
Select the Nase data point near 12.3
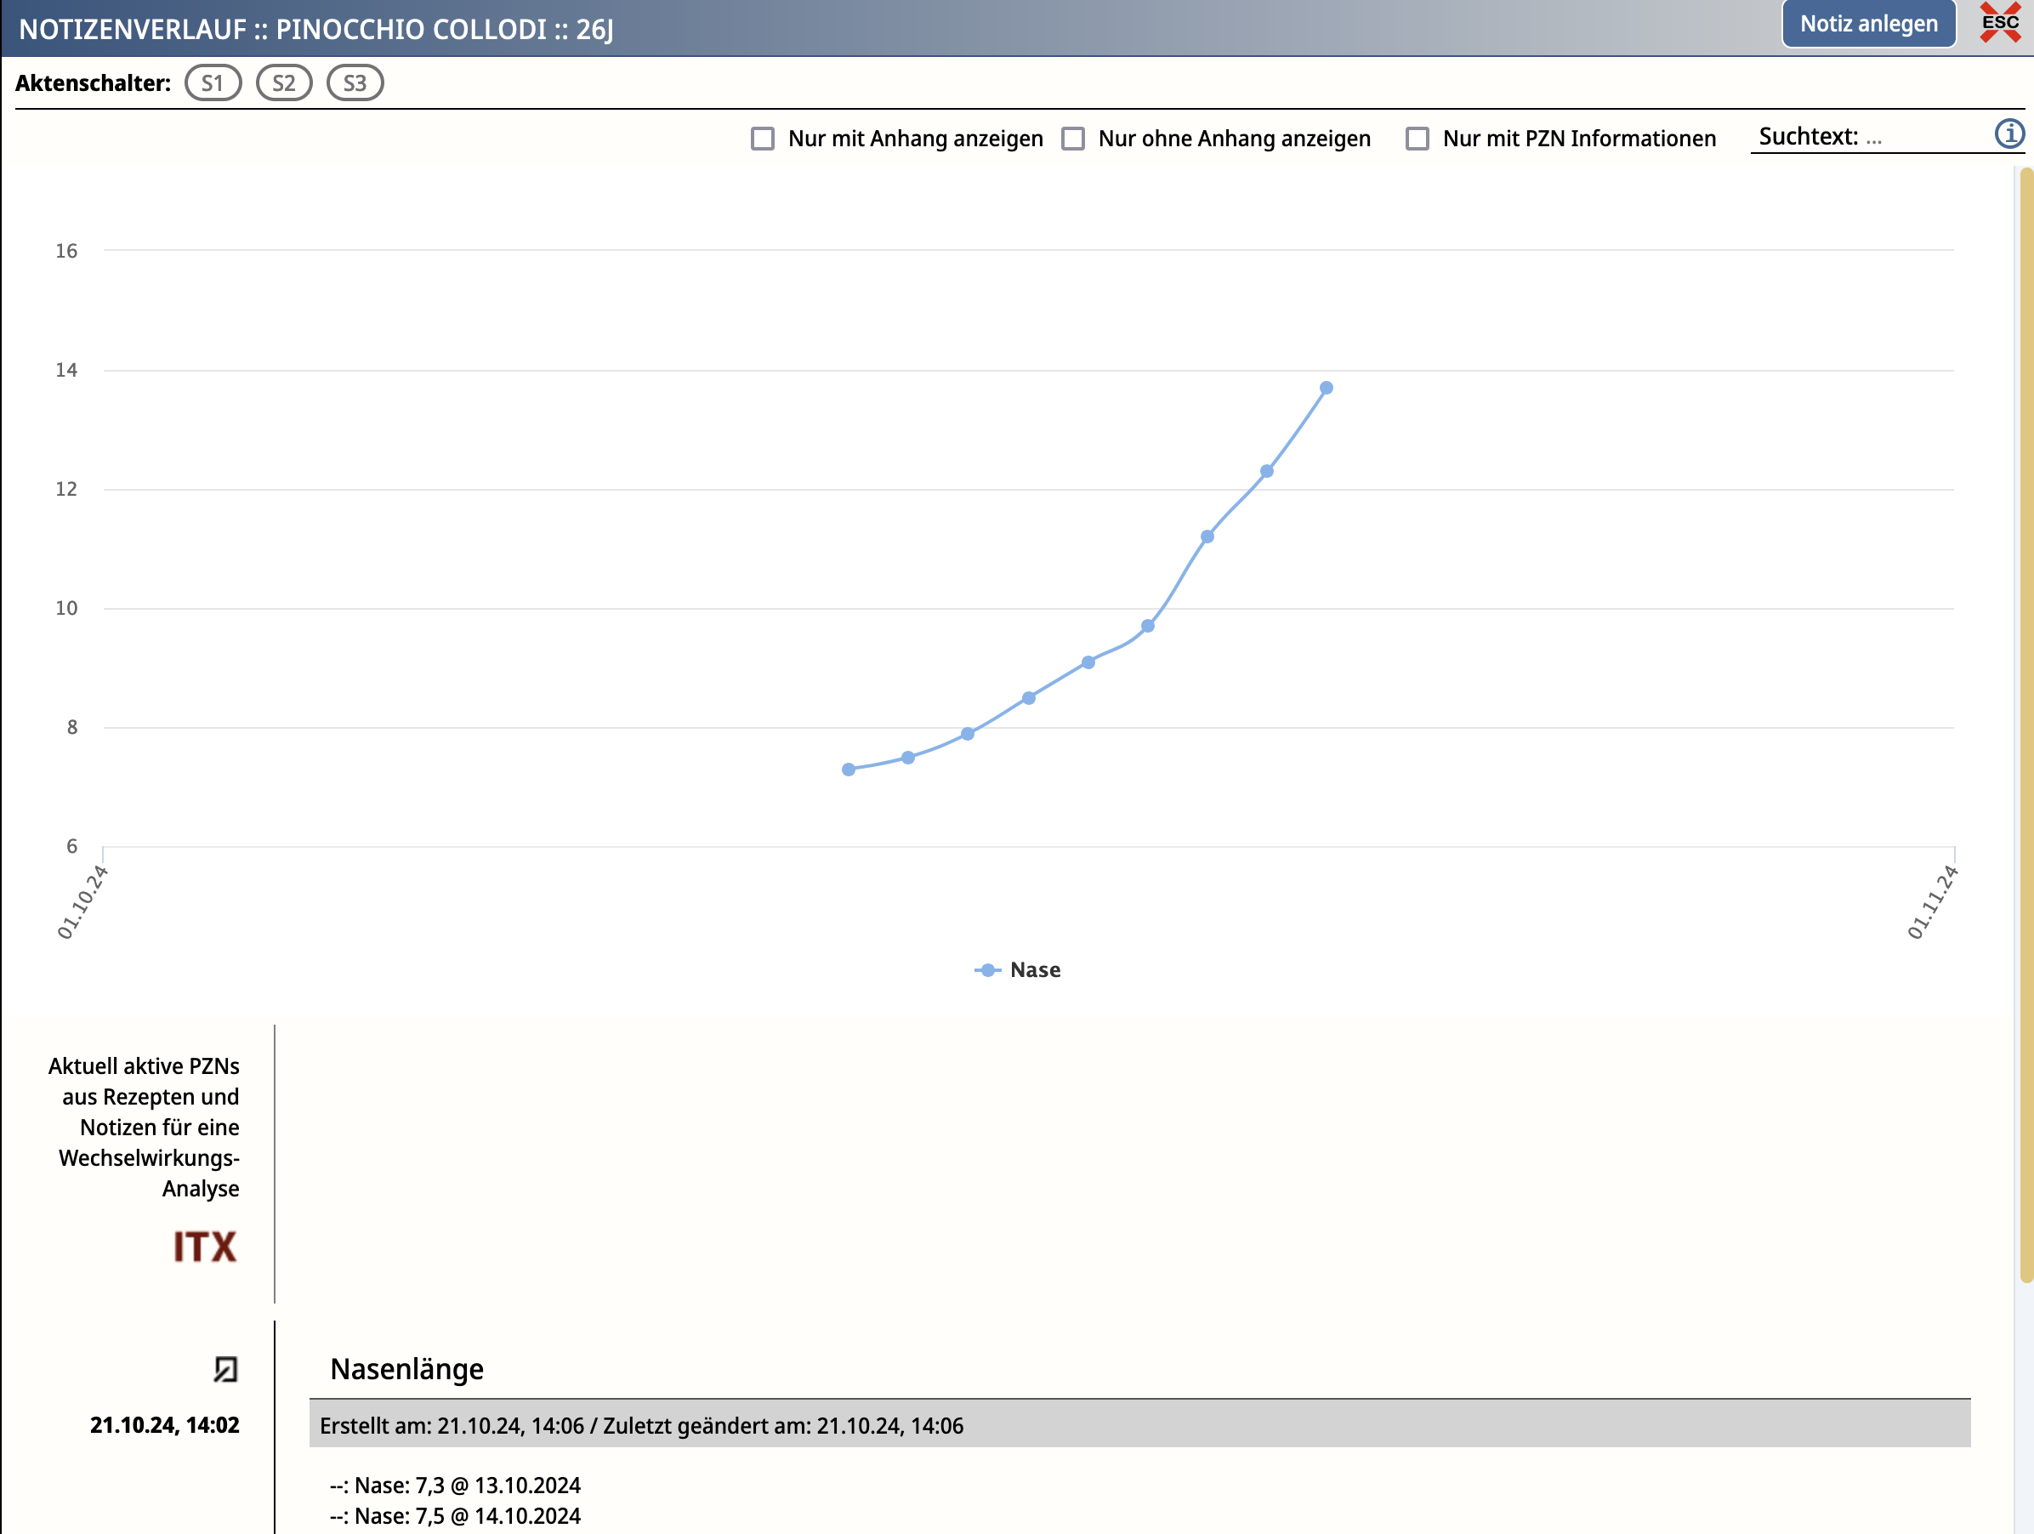click(1267, 472)
